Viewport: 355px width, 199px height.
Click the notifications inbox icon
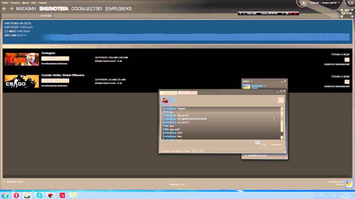(303, 3)
